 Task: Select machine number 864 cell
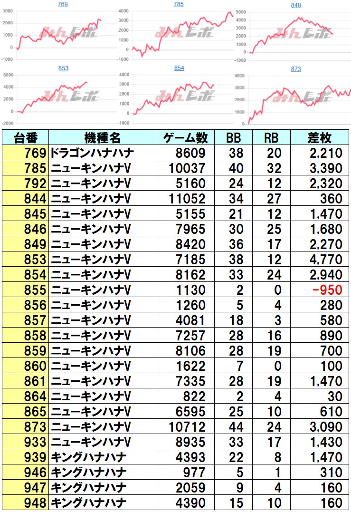[26, 396]
